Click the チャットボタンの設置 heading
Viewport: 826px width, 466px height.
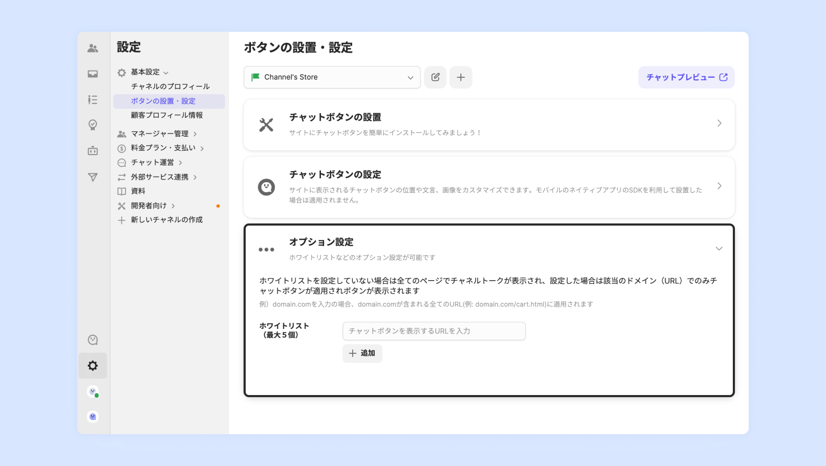[x=335, y=117]
